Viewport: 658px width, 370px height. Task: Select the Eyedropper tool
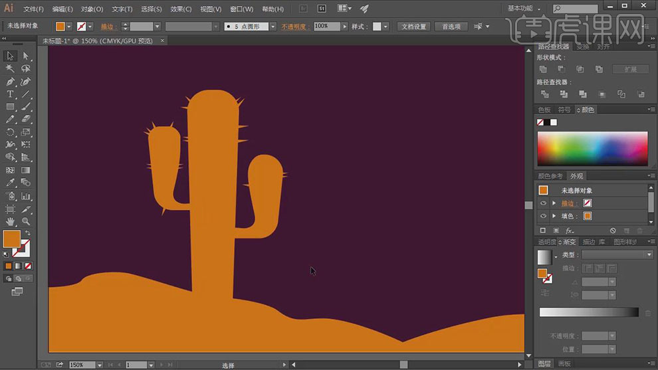click(10, 183)
